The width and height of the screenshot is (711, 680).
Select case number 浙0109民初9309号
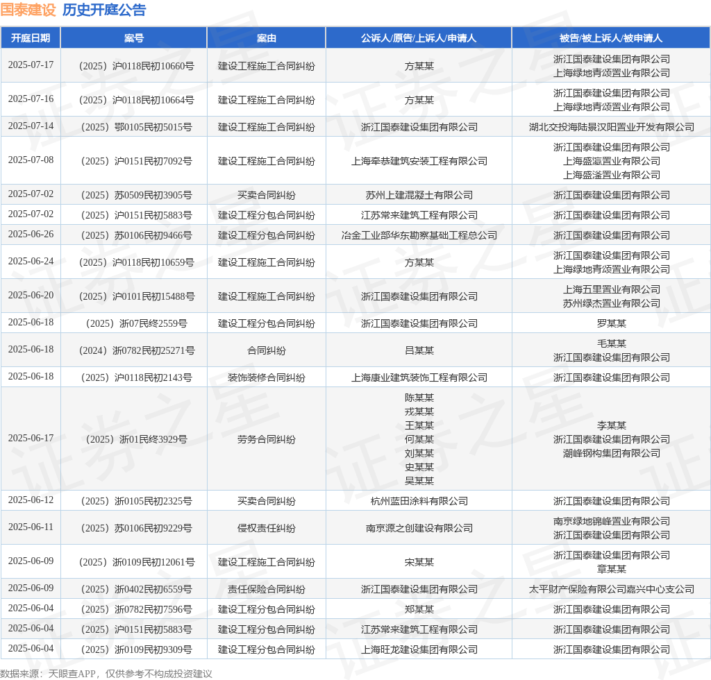[137, 649]
